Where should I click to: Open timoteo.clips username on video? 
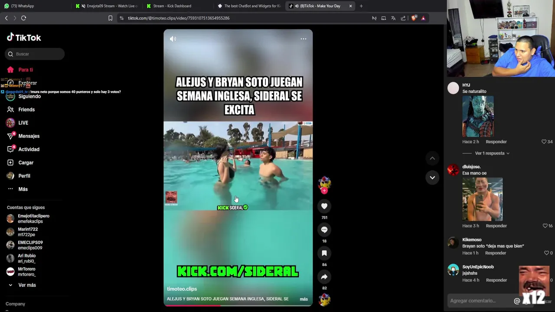click(x=182, y=289)
